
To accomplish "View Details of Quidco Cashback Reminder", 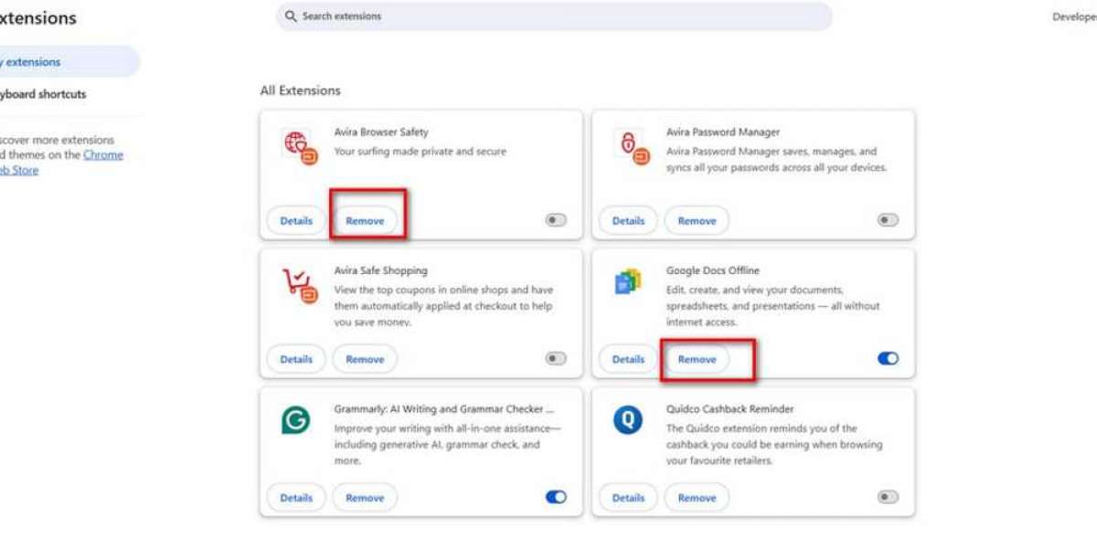I will [x=628, y=499].
